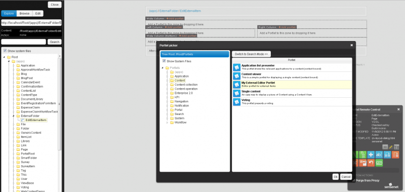Select 'SmartFolder' in sidebar tree
Screen dimensions: 405x192
click(29, 158)
